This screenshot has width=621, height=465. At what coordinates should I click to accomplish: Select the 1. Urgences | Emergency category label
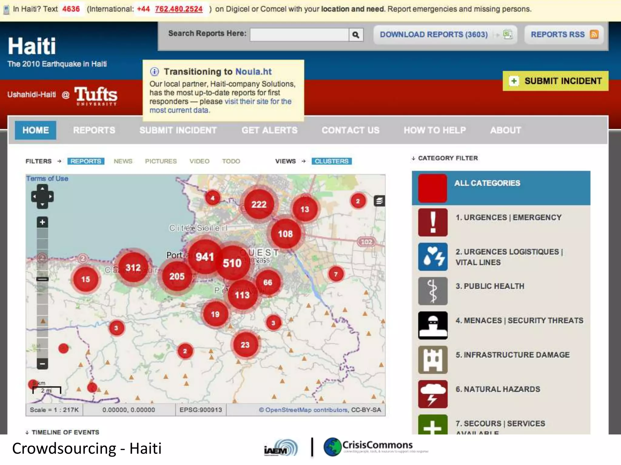tap(509, 218)
